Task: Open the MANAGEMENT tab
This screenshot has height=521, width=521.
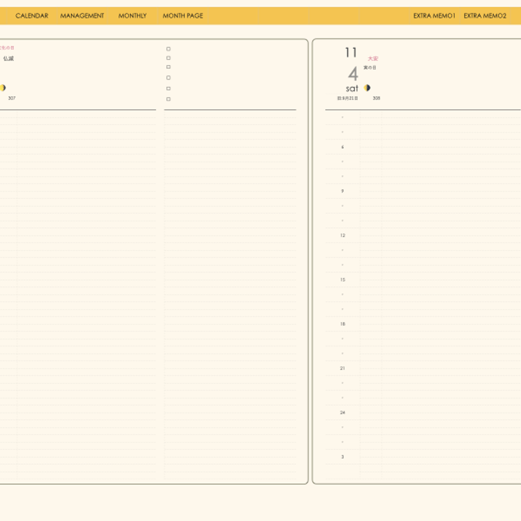Action: [x=82, y=16]
